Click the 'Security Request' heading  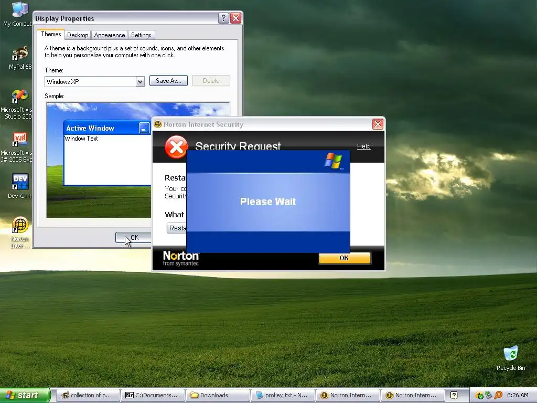pyautogui.click(x=238, y=146)
